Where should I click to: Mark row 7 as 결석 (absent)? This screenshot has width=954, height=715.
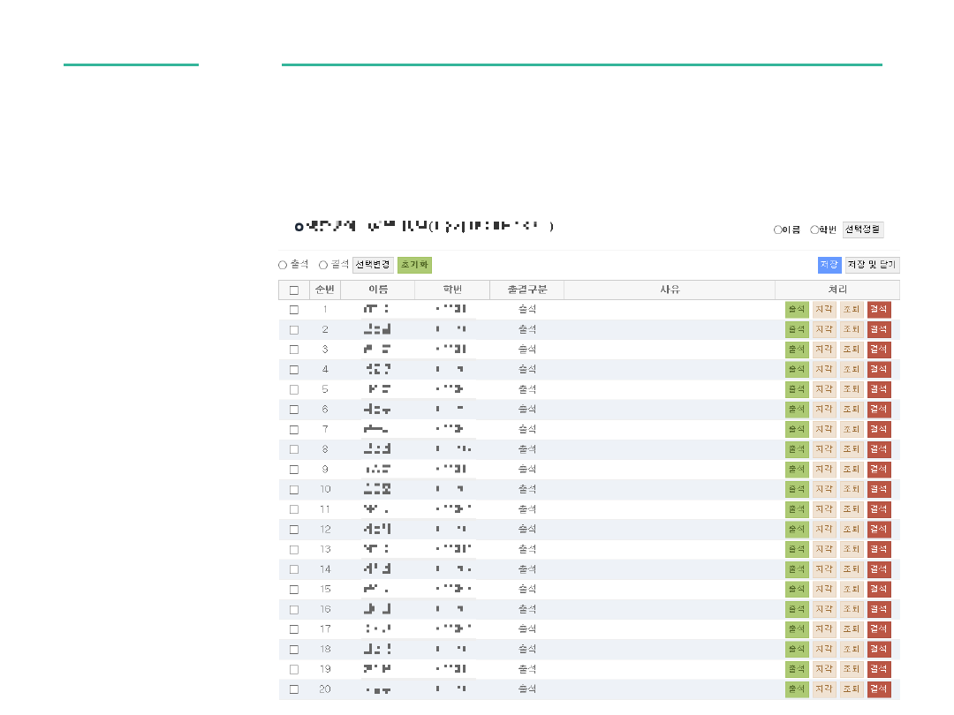click(878, 429)
